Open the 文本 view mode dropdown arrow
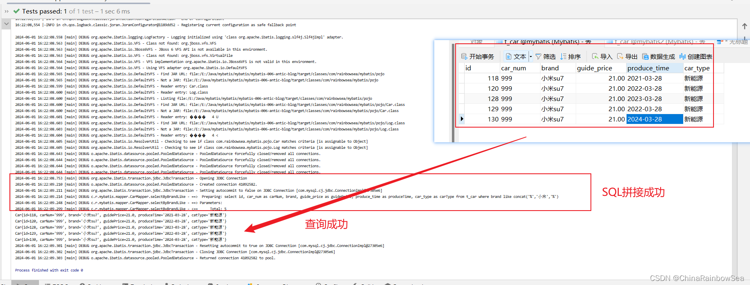 (531, 56)
